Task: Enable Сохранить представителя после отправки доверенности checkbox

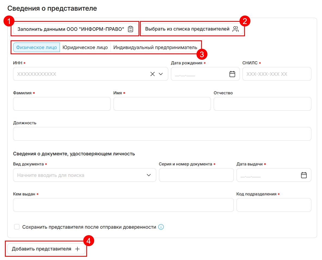Action: coord(17,227)
